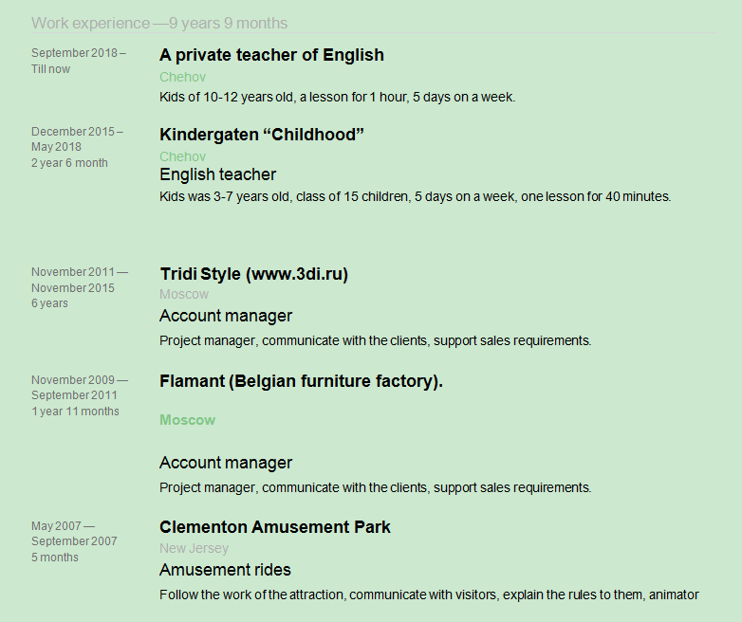Select Account manager role under Tridi Style
Viewport: 742px width, 622px height.
[226, 316]
